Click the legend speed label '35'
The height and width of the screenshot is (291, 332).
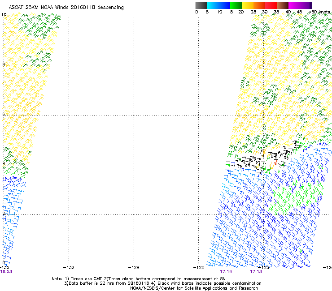pyautogui.click(x=276, y=12)
